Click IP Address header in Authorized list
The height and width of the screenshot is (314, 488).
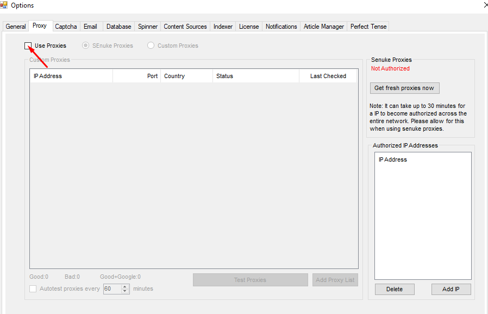tap(393, 159)
